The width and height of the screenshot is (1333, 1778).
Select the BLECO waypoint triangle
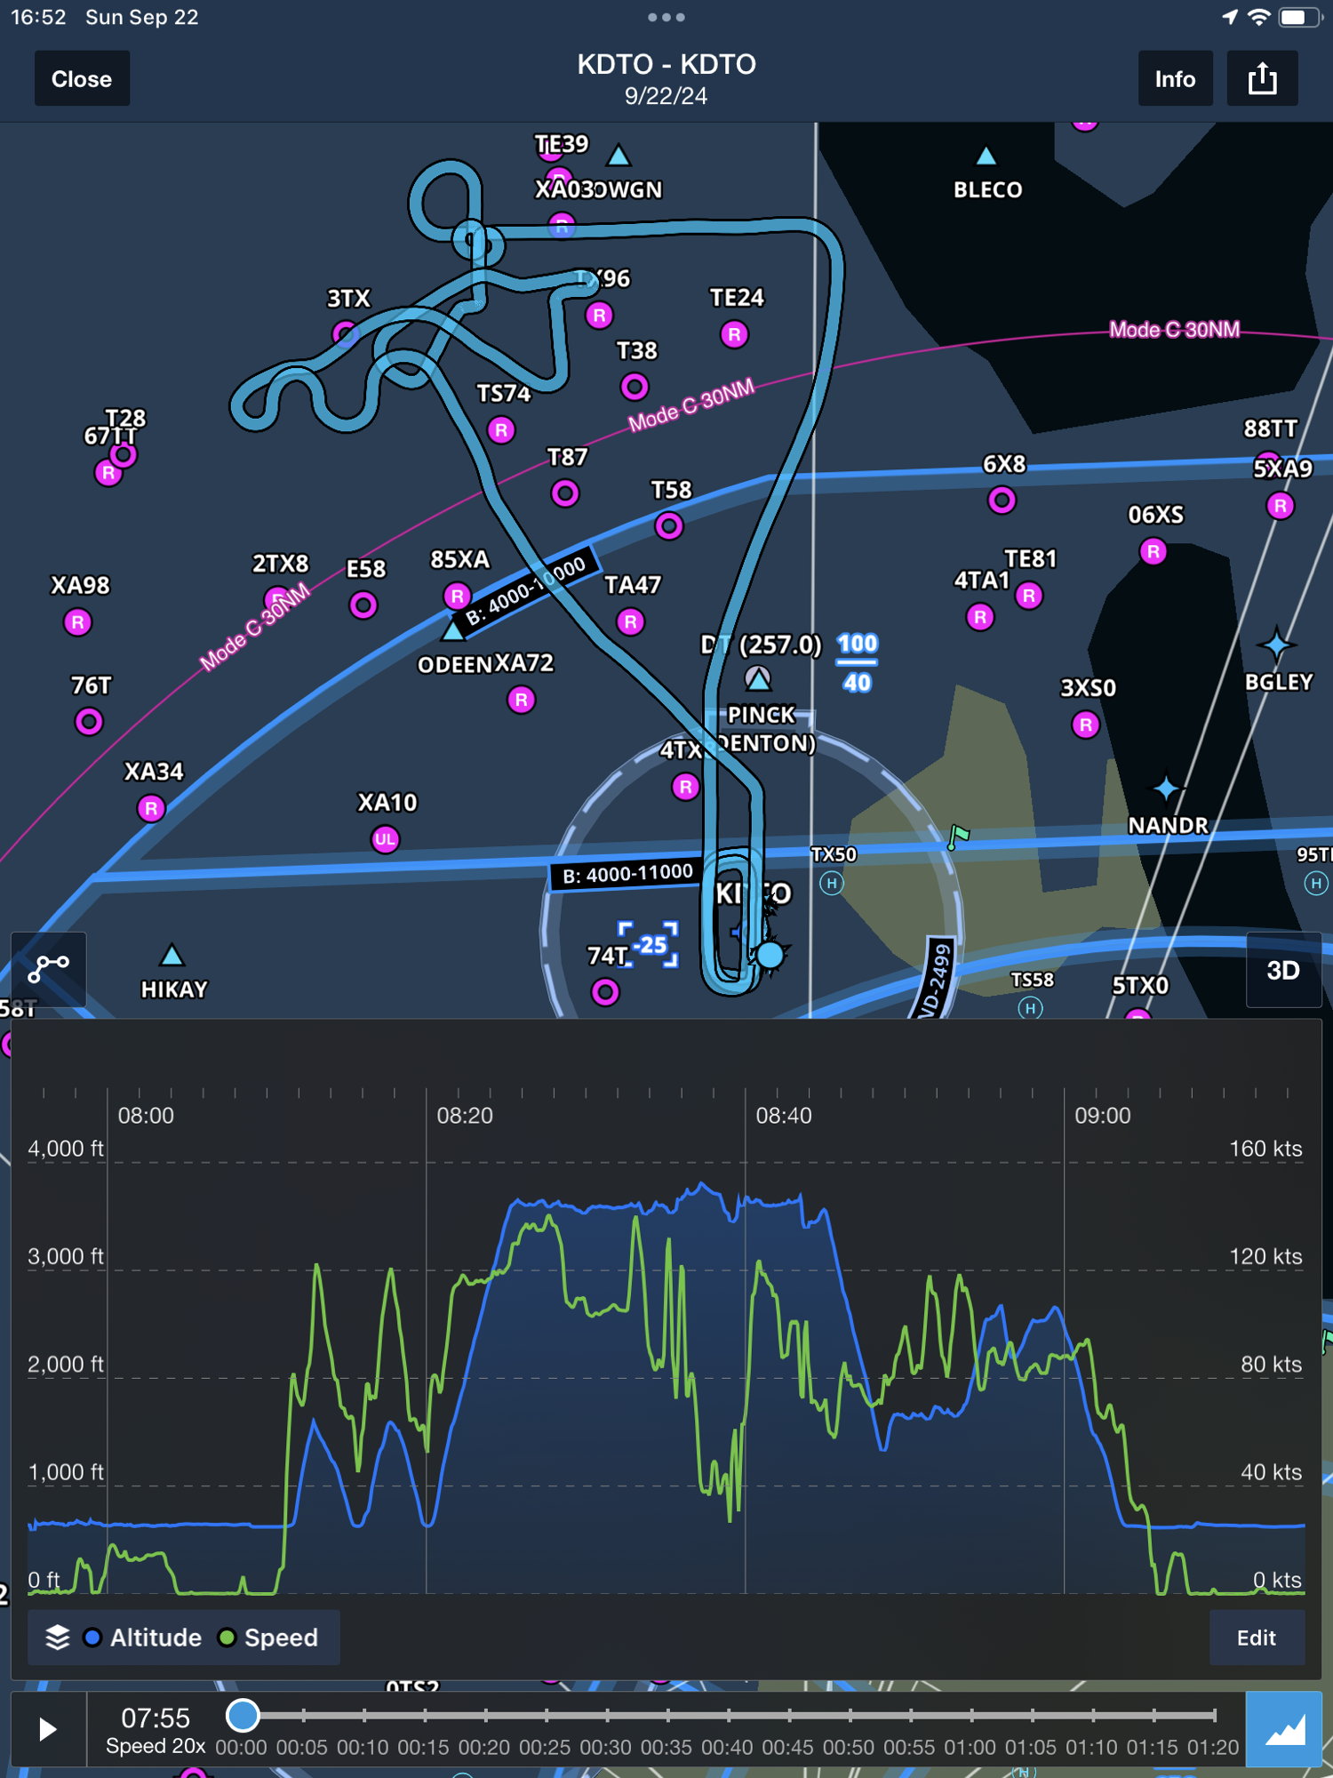pyautogui.click(x=986, y=157)
